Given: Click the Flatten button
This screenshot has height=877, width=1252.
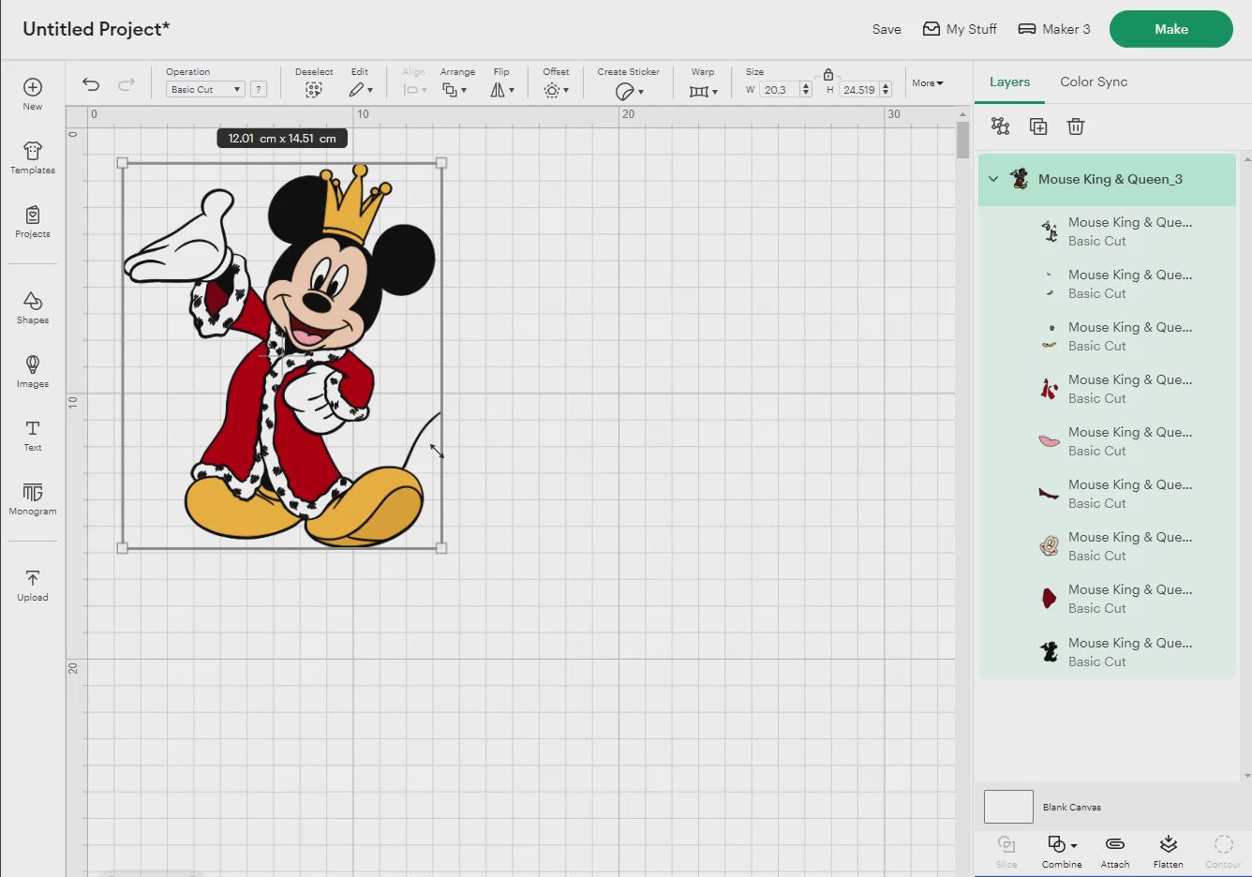Looking at the screenshot, I should pyautogui.click(x=1169, y=852).
